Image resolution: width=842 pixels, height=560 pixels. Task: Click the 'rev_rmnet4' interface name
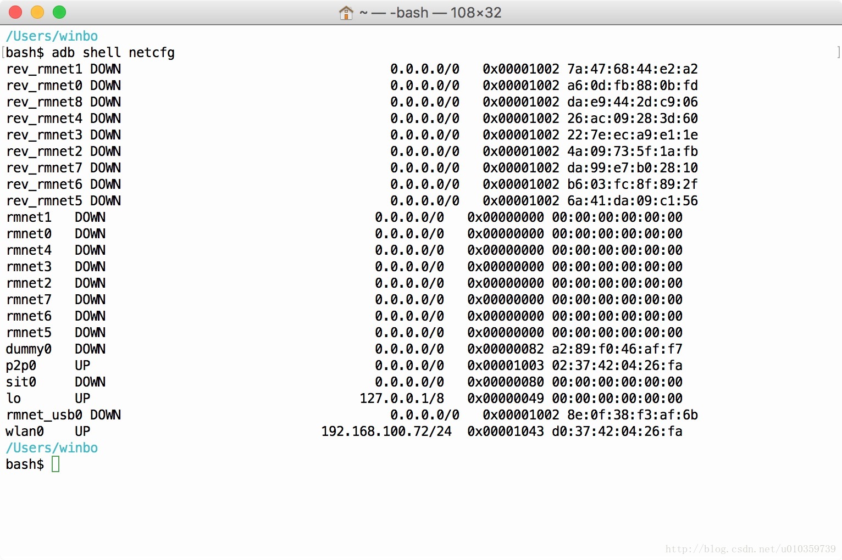44,119
